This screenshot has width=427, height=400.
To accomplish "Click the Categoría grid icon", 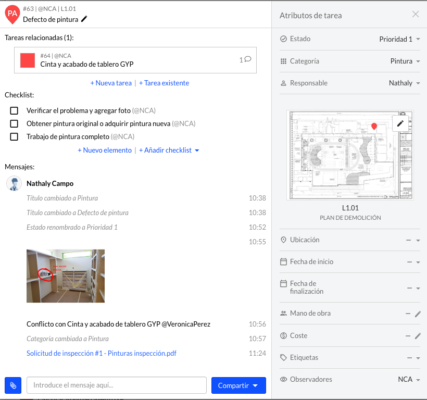I will 283,61.
